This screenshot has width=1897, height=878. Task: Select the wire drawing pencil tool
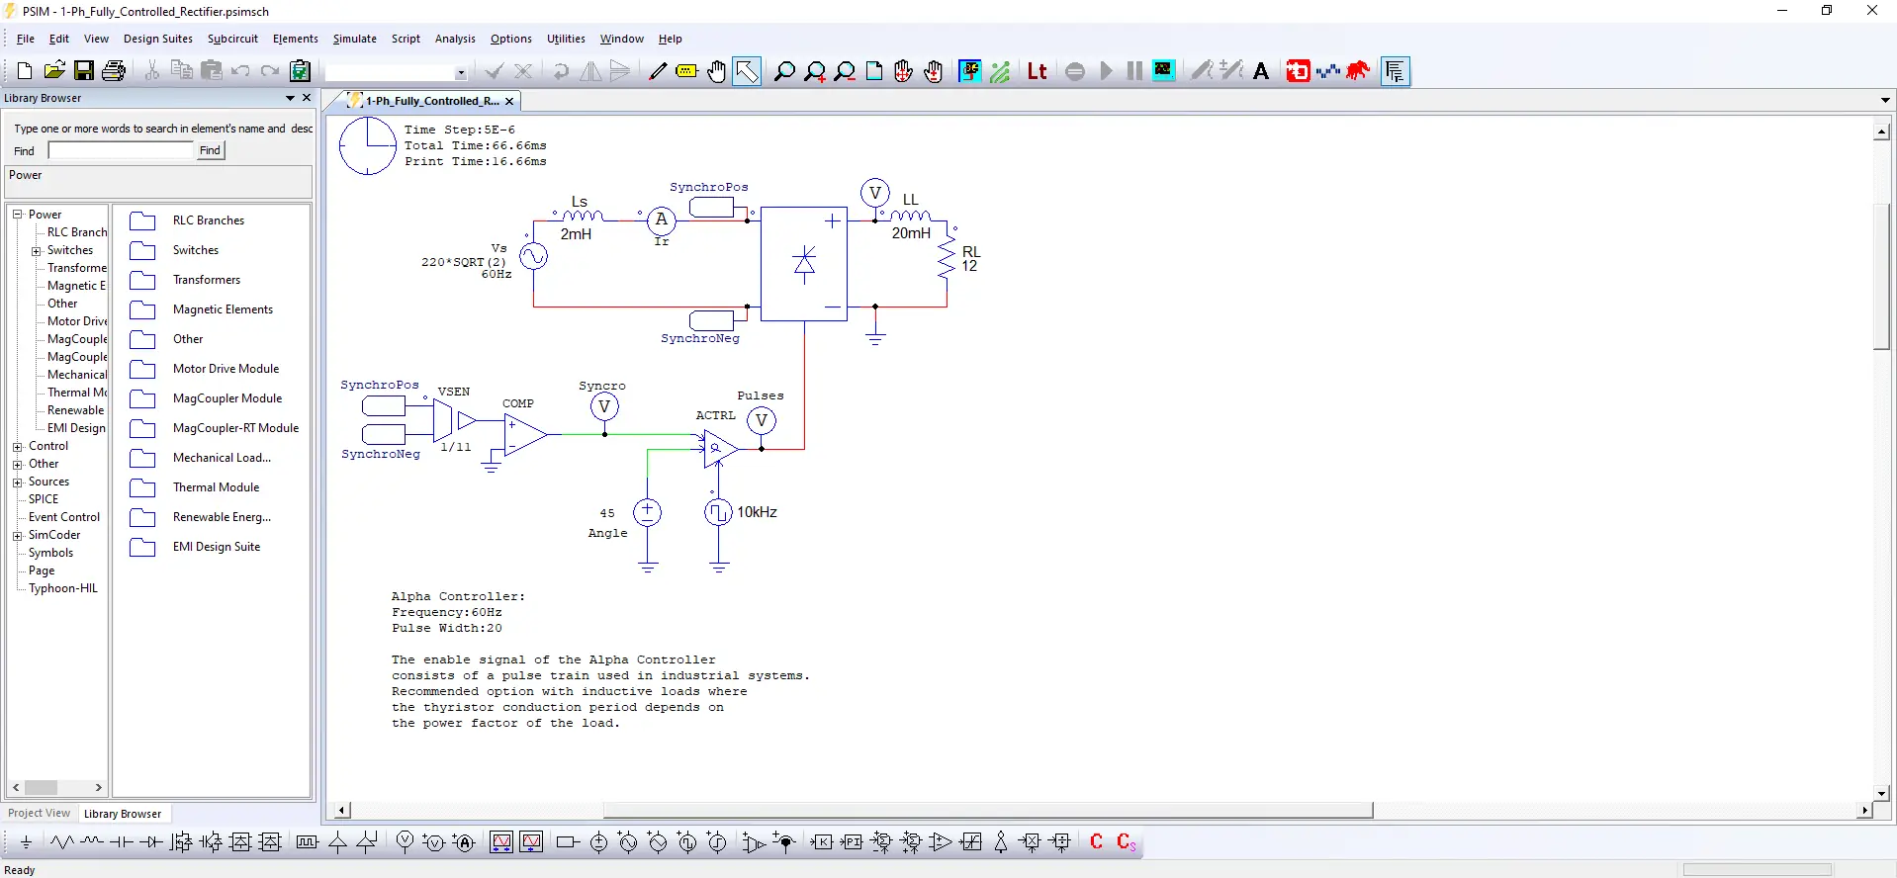click(658, 71)
